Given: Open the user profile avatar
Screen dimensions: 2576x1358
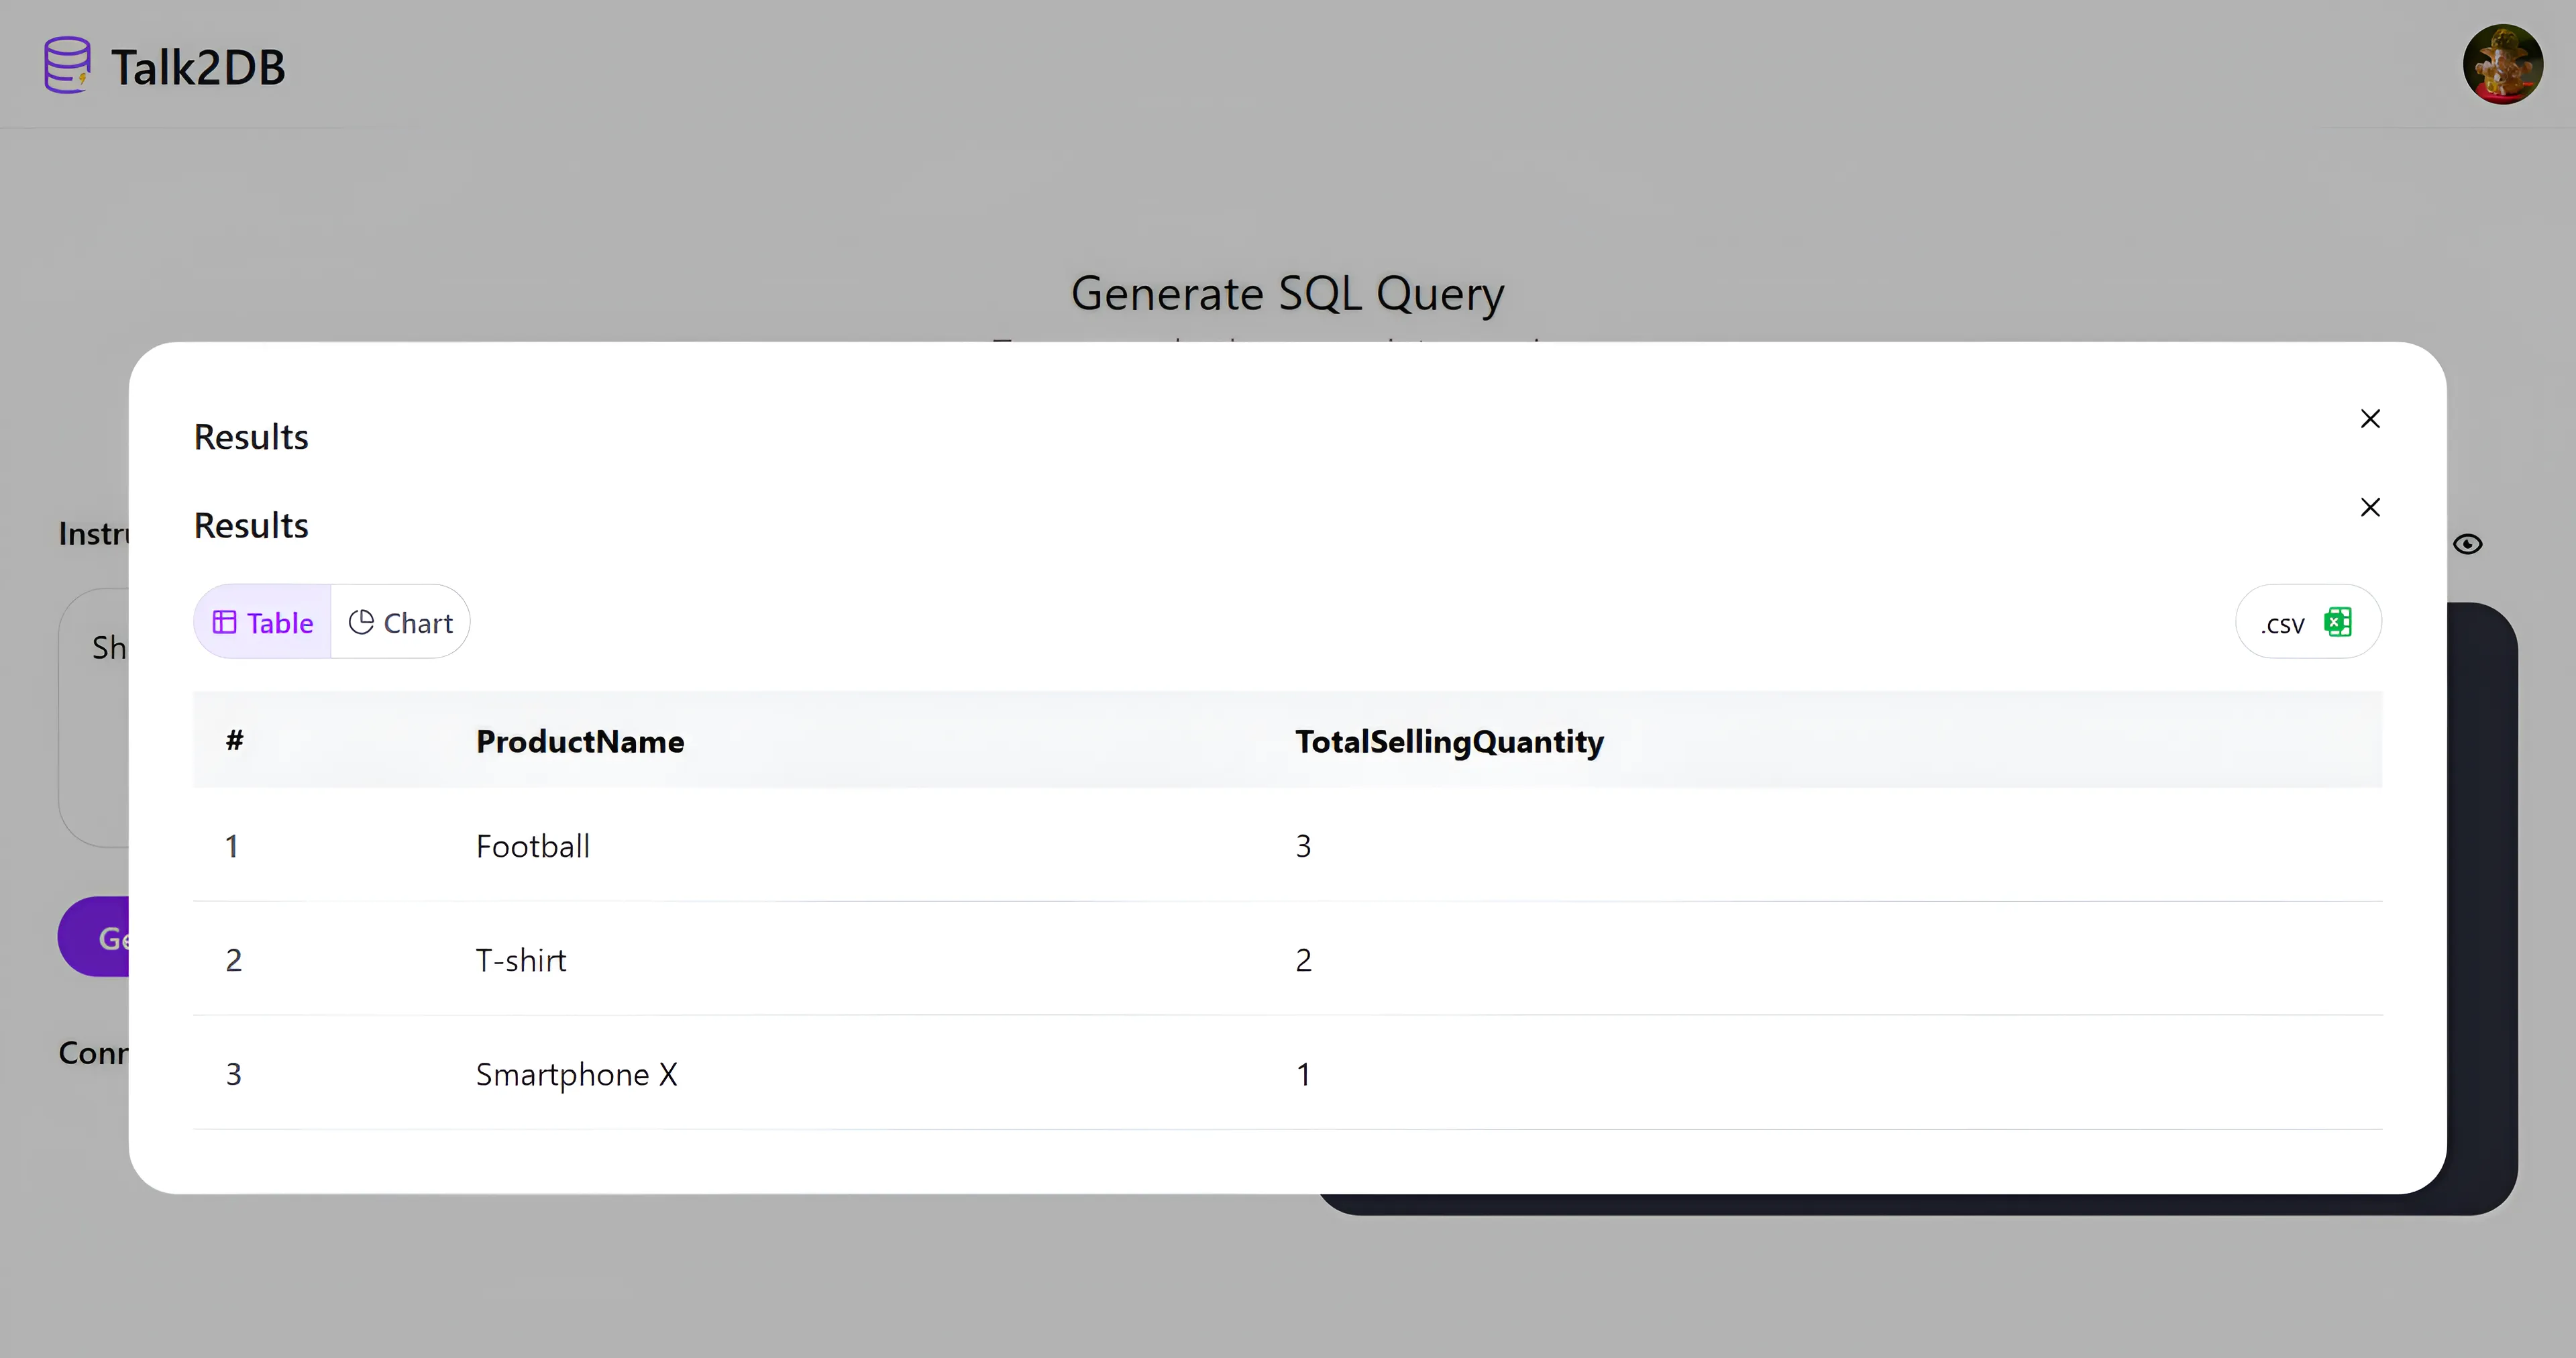Looking at the screenshot, I should click(x=2502, y=65).
